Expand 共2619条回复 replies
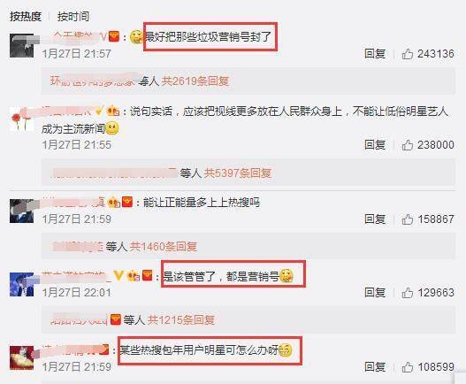Image resolution: width=466 pixels, height=384 pixels. point(195,81)
